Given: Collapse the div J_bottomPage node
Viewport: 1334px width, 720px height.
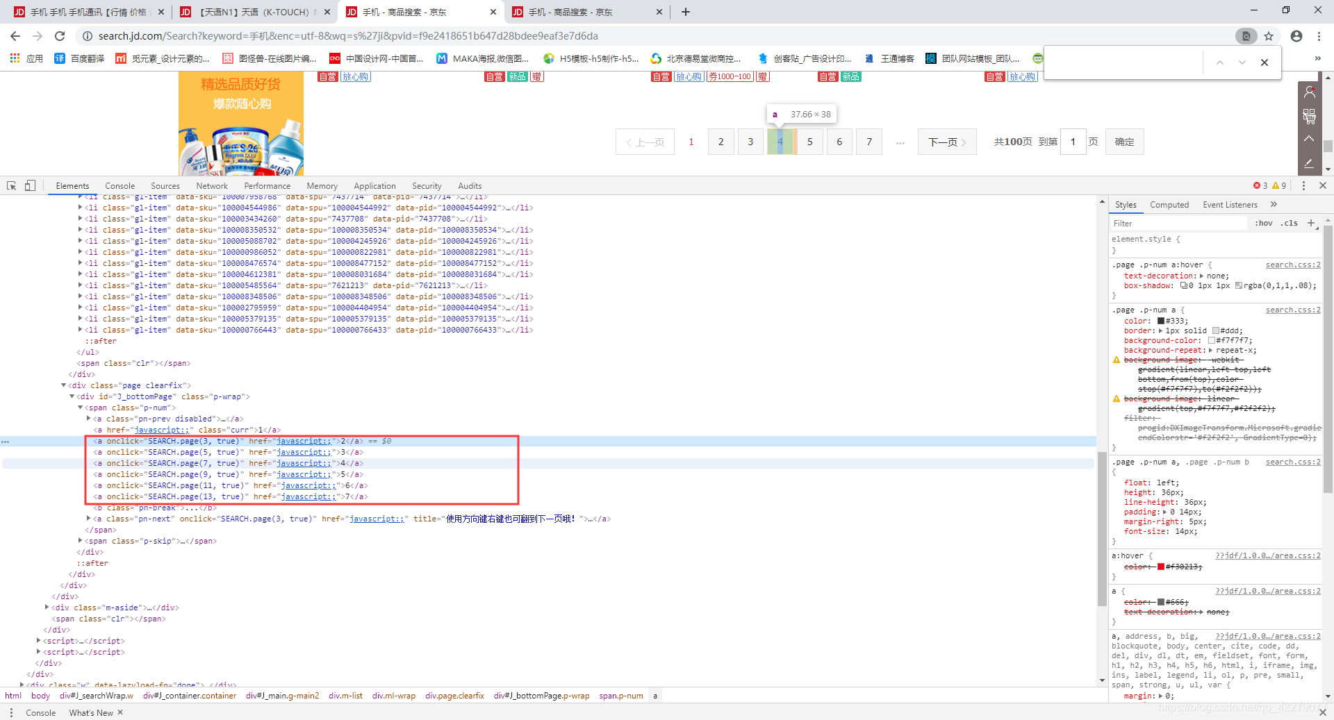Looking at the screenshot, I should 72,396.
